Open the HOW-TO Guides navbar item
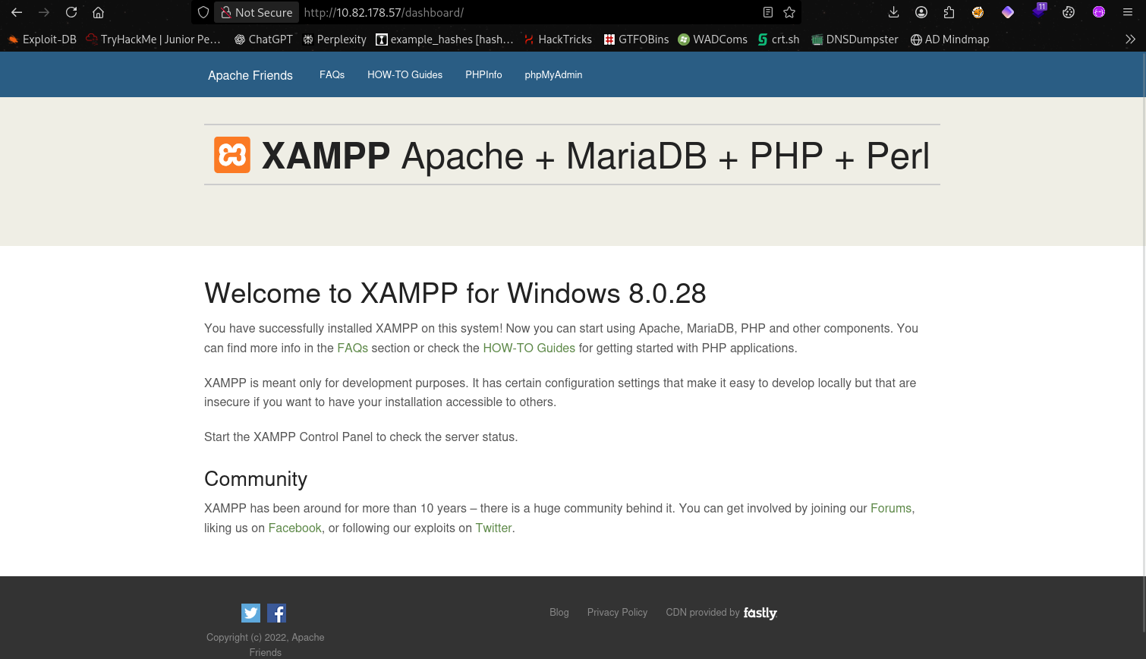The width and height of the screenshot is (1146, 659). pos(405,74)
